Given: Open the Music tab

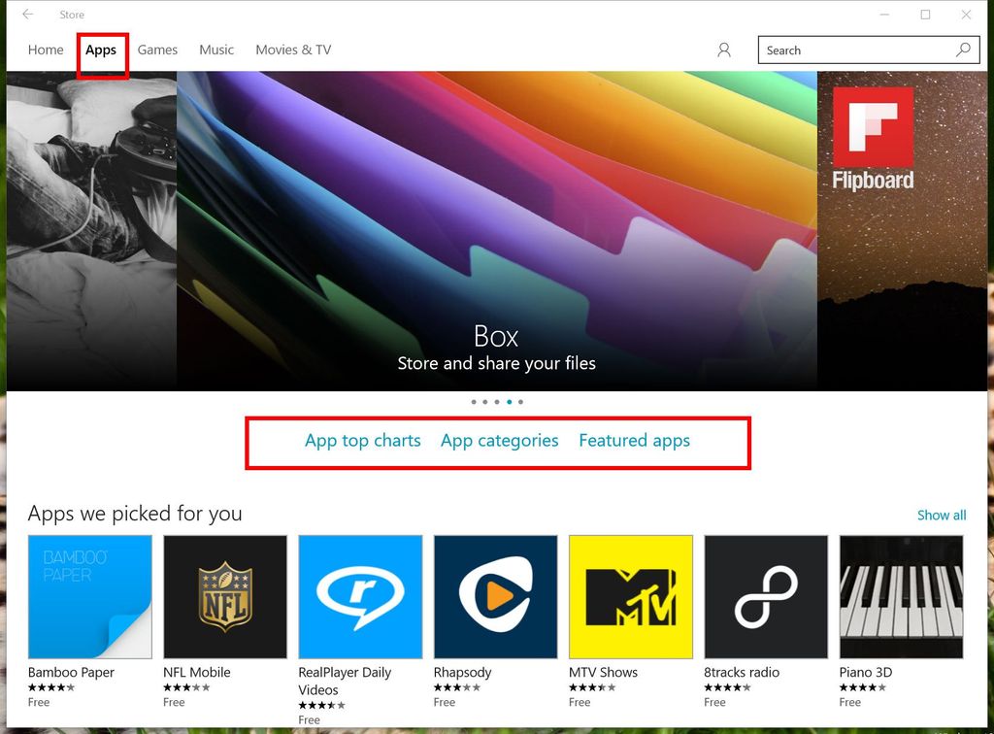Looking at the screenshot, I should pyautogui.click(x=215, y=50).
